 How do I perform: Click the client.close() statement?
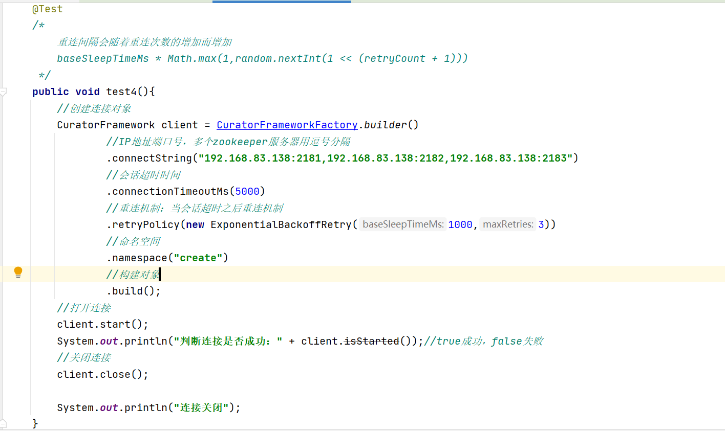point(102,374)
